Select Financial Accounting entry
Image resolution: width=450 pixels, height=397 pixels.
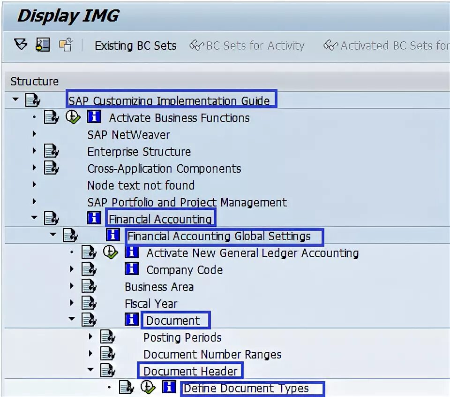click(160, 220)
